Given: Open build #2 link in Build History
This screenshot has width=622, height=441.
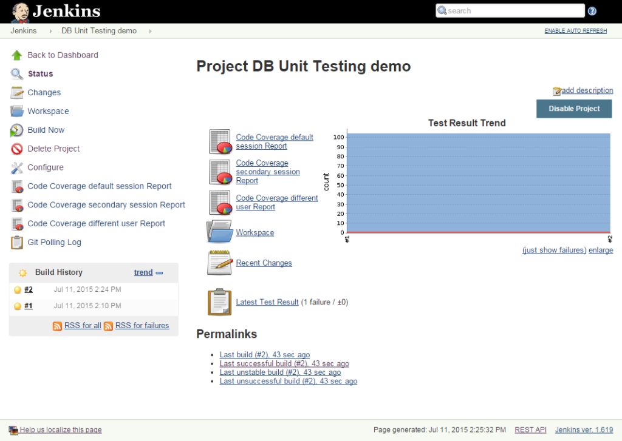Looking at the screenshot, I should tap(29, 289).
